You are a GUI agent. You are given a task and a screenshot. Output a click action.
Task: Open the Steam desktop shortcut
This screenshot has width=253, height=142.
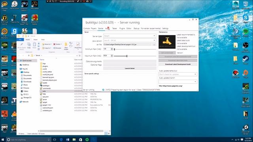245,60
